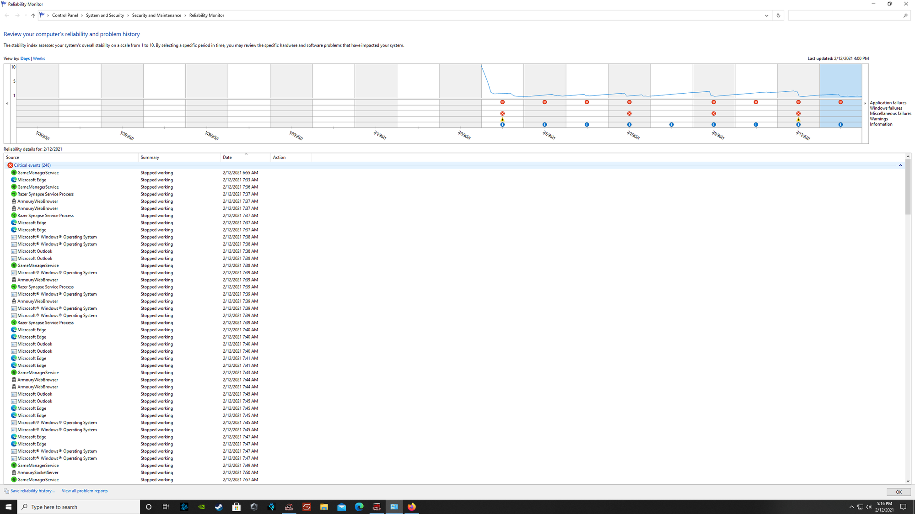
Task: Expand chevron after Security and Maintenance breadcrumb
Action: tap(185, 16)
